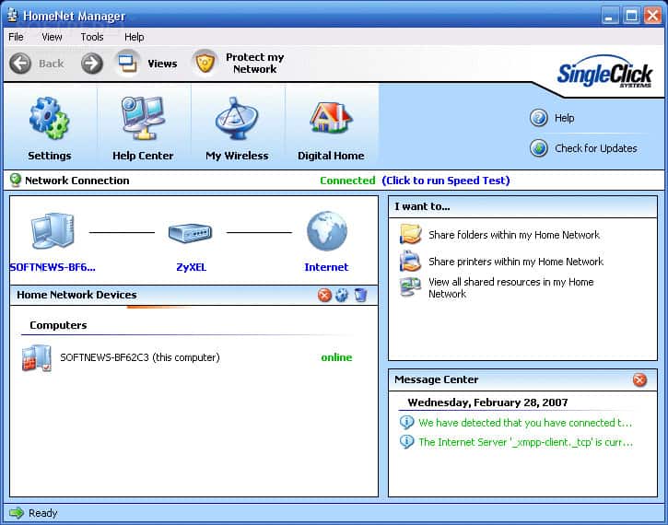Viewport: 668px width, 525px height.
Task: Click the My Wireless label text
Action: pos(237,156)
